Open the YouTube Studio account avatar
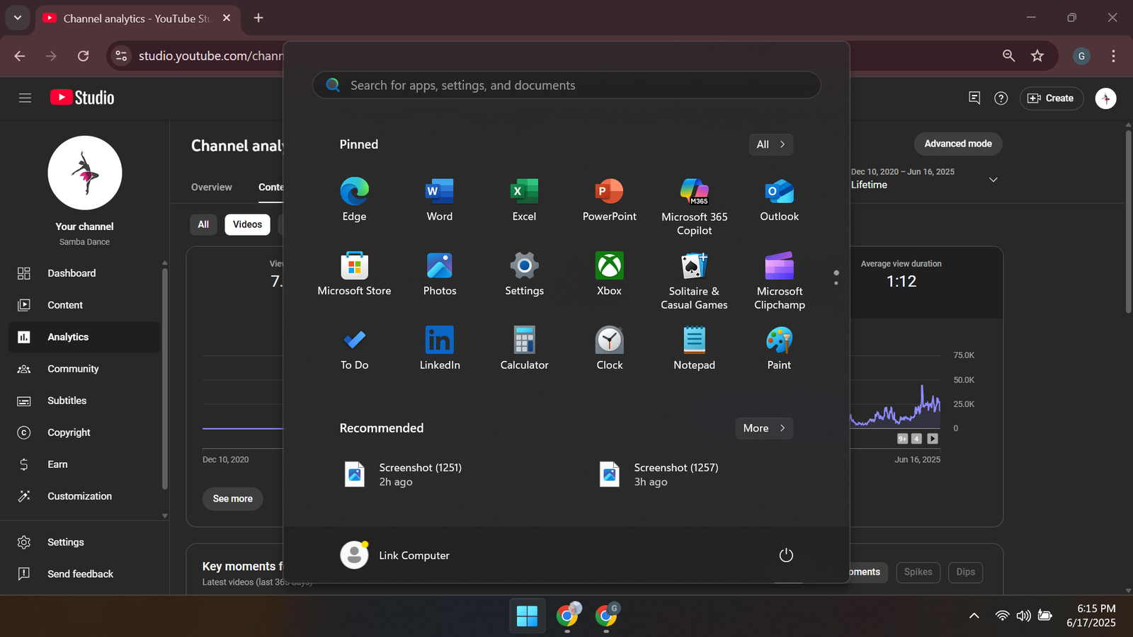The height and width of the screenshot is (637, 1133). click(1105, 98)
